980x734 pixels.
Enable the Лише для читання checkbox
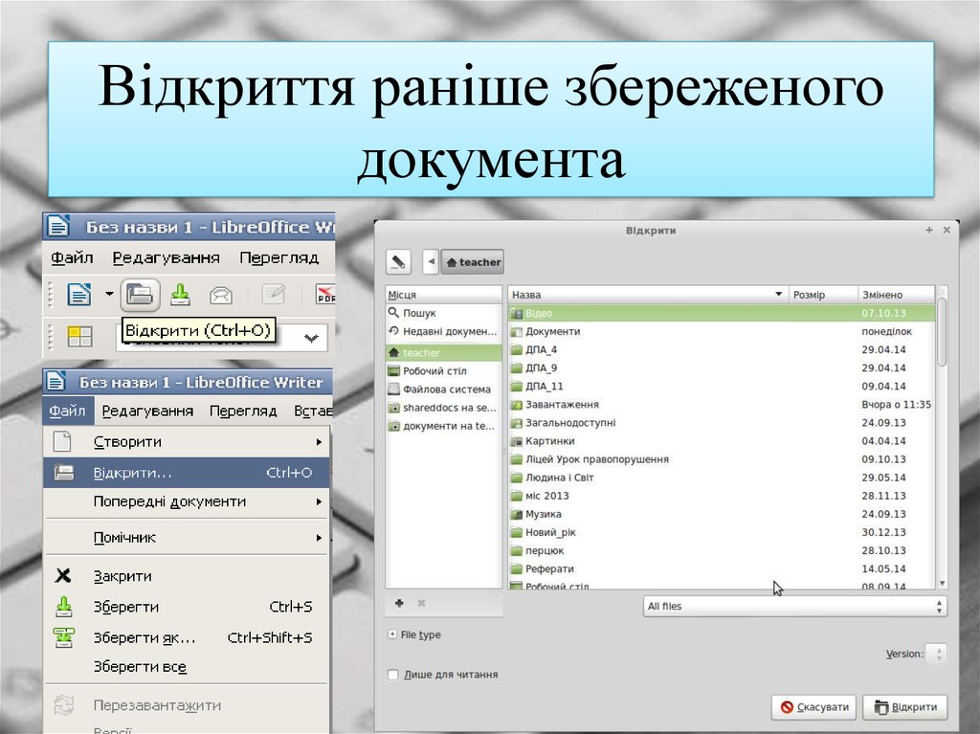tap(392, 674)
